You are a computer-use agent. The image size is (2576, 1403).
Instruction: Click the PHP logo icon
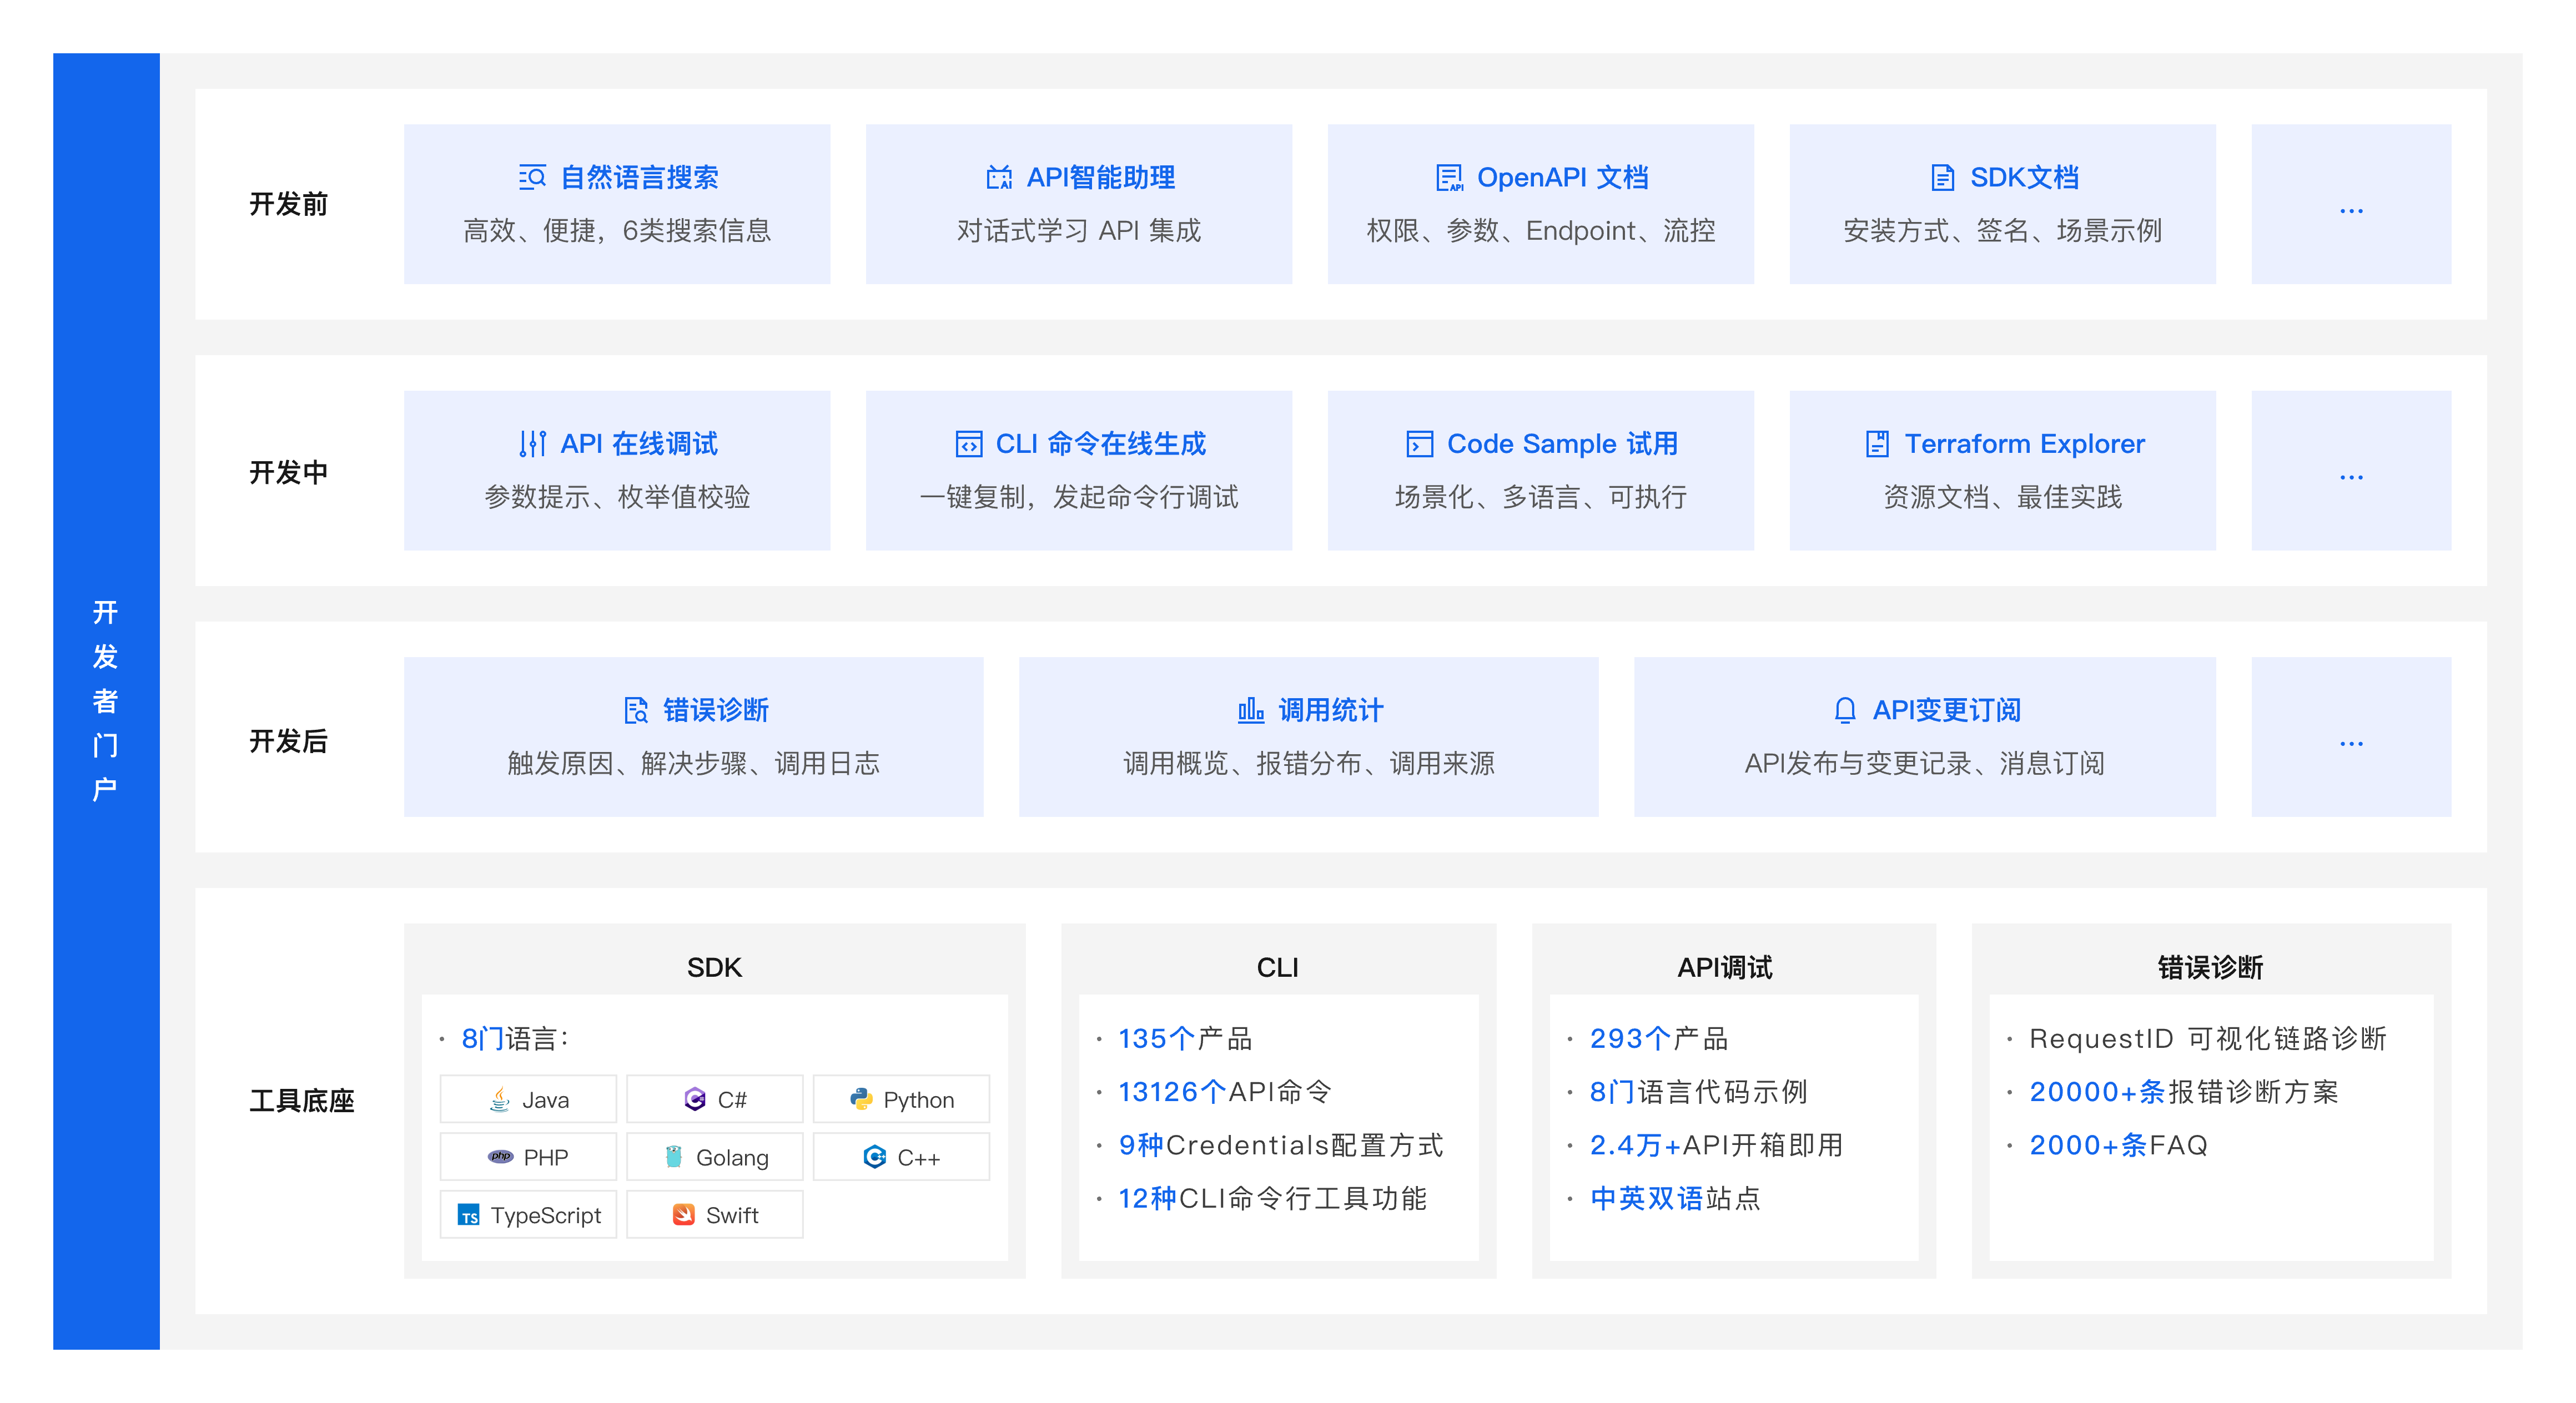point(500,1157)
